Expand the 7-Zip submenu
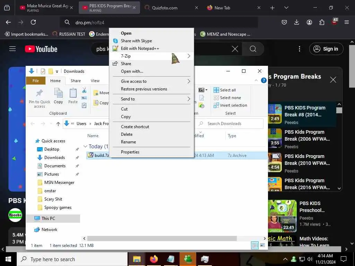This screenshot has width=355, height=266. [x=151, y=56]
